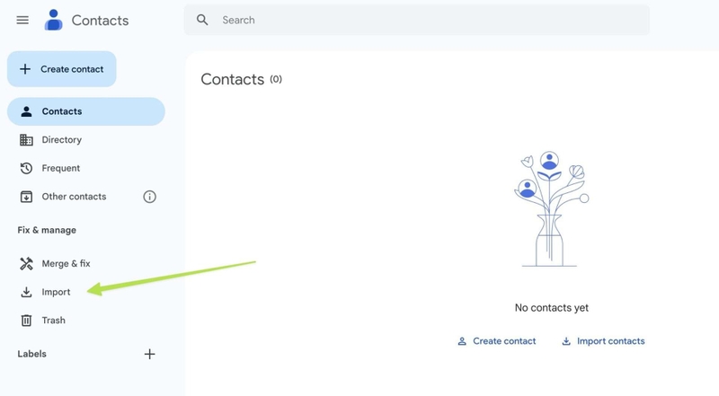
Task: Click the Contacts app title text
Action: tap(100, 20)
